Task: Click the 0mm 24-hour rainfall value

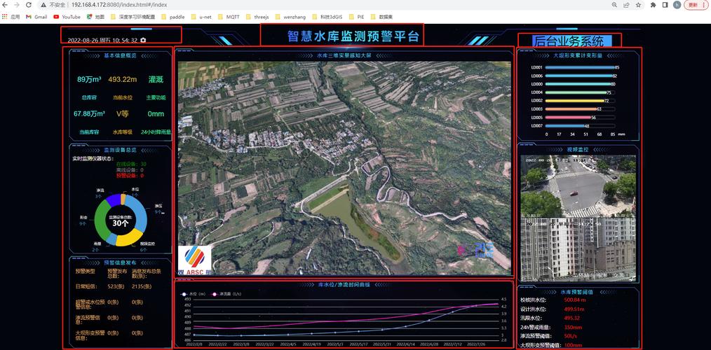Action: pos(156,113)
